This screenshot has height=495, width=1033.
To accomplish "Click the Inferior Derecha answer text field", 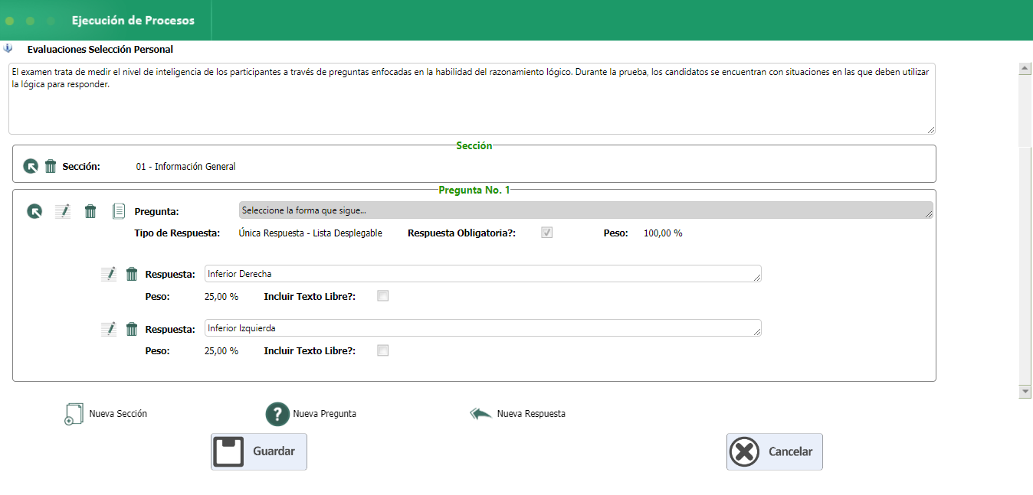I will point(483,274).
